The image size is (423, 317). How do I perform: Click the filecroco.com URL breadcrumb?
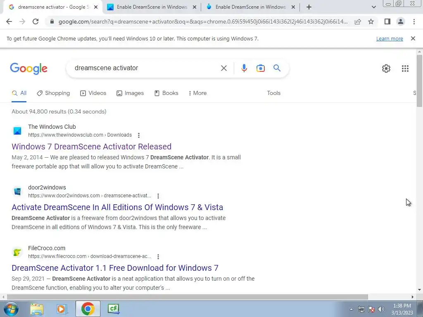(90, 256)
